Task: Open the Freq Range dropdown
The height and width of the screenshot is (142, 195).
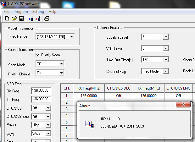Action: click(x=71, y=37)
